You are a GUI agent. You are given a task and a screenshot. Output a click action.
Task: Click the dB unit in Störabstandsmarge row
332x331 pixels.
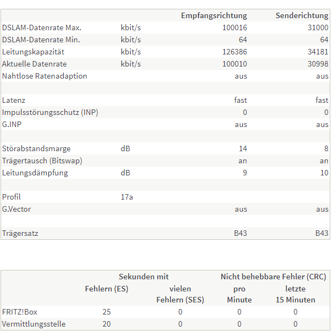click(125, 148)
